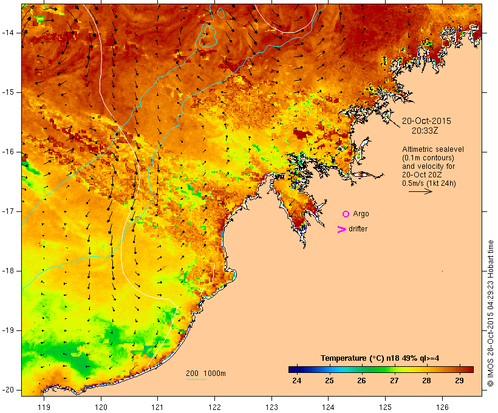Image resolution: width=498 pixels, height=413 pixels.
Task: Click the 121 longitude axis label
Action: (157, 407)
